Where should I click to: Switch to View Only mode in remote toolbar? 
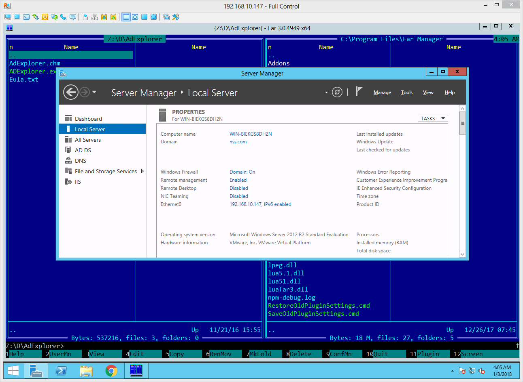coord(17,17)
